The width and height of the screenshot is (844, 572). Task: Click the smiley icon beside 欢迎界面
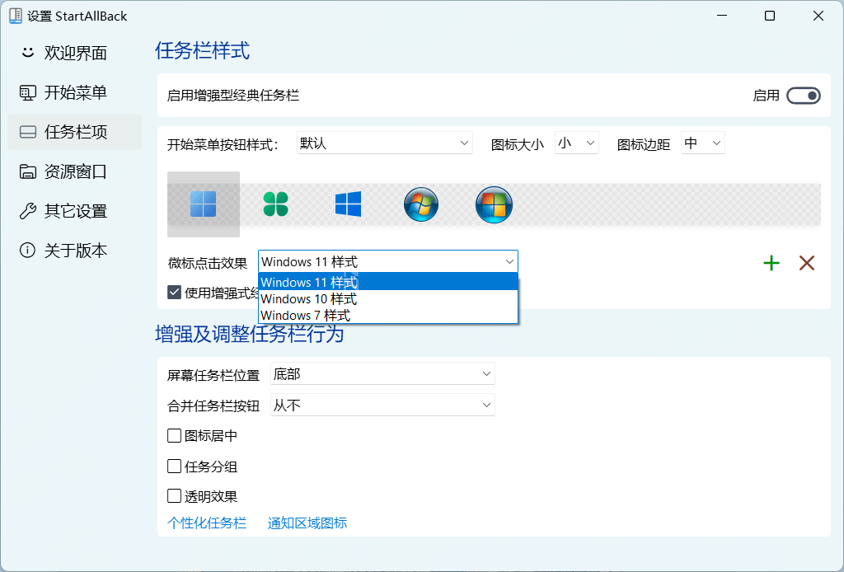[27, 52]
